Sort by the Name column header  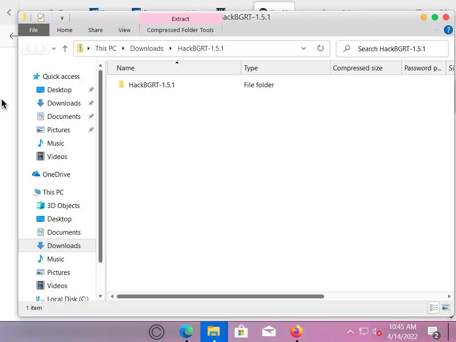[174, 68]
